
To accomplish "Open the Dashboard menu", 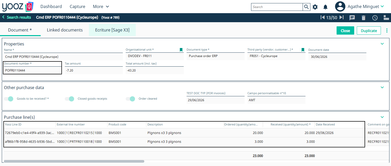I will point(51,6).
